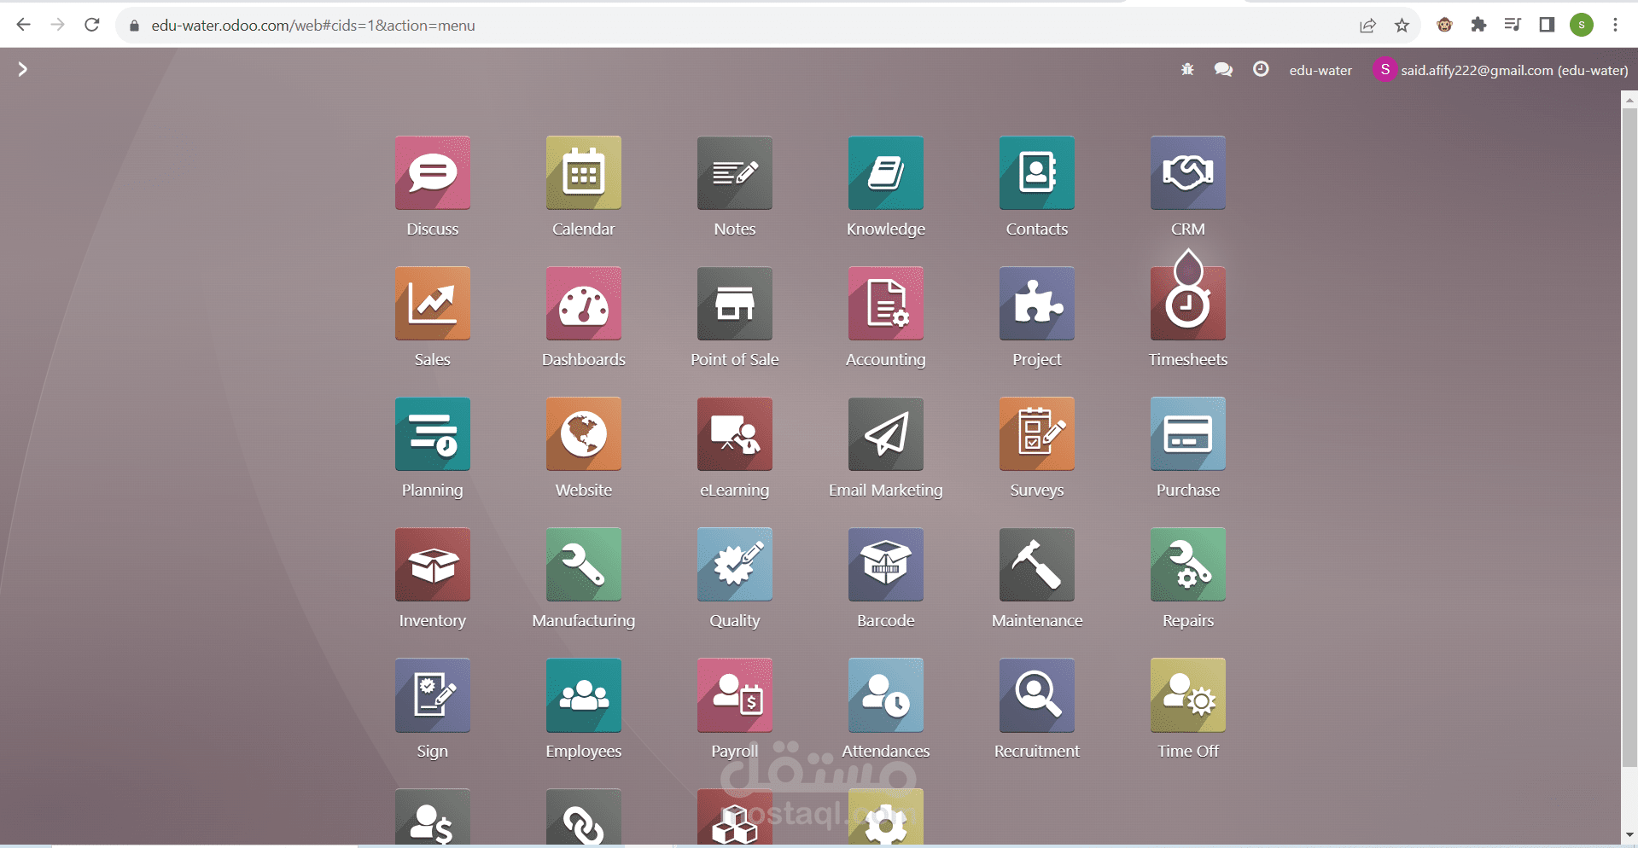This screenshot has width=1638, height=848.
Task: Open the Notes app
Action: pyautogui.click(x=735, y=173)
